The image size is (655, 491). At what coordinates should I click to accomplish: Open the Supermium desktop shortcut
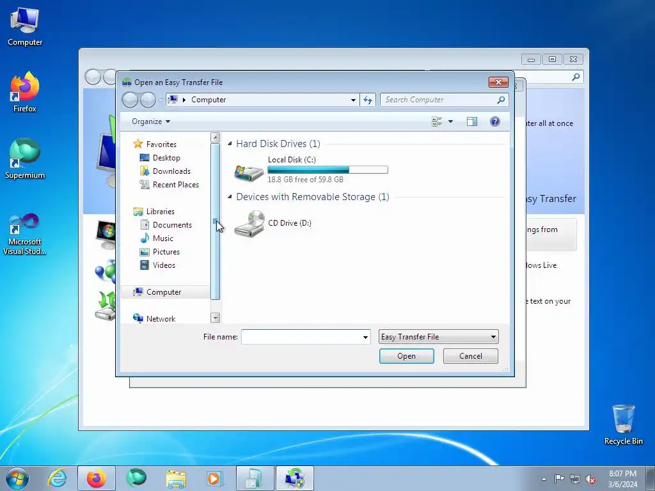point(25,159)
